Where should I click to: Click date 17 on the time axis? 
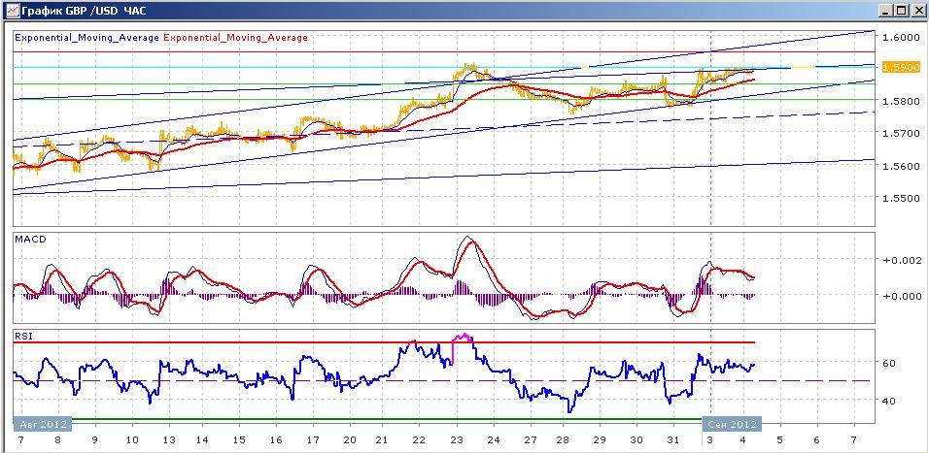pos(313,440)
